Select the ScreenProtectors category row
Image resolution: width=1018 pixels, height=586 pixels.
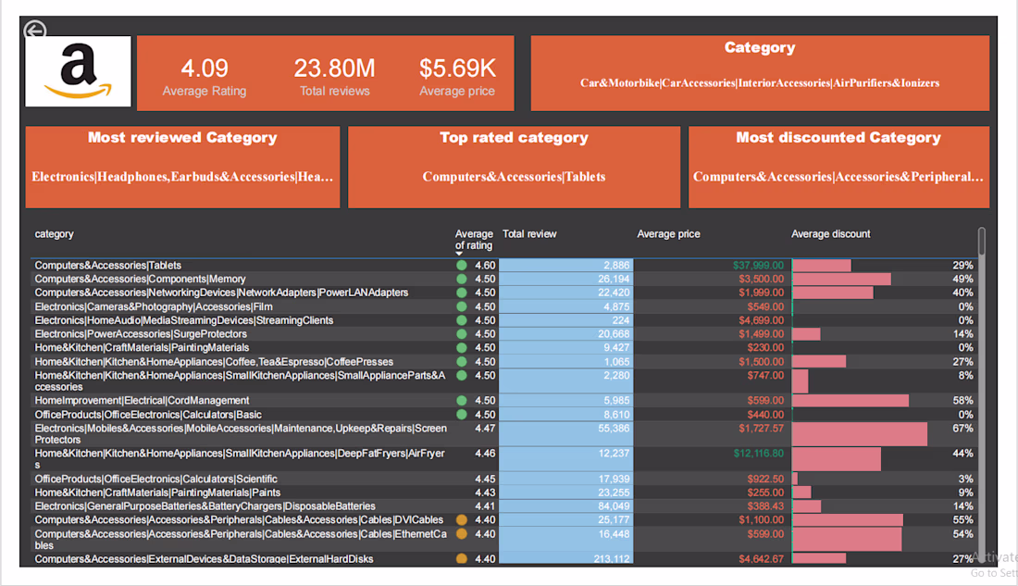[x=503, y=434]
